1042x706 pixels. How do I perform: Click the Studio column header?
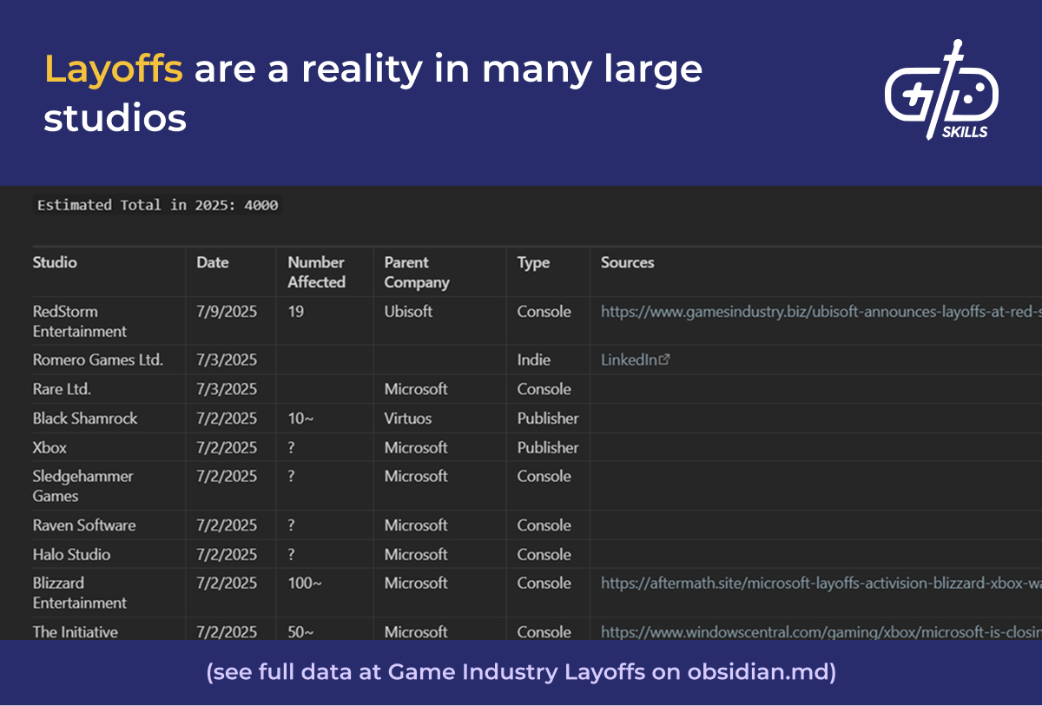pyautogui.click(x=55, y=262)
